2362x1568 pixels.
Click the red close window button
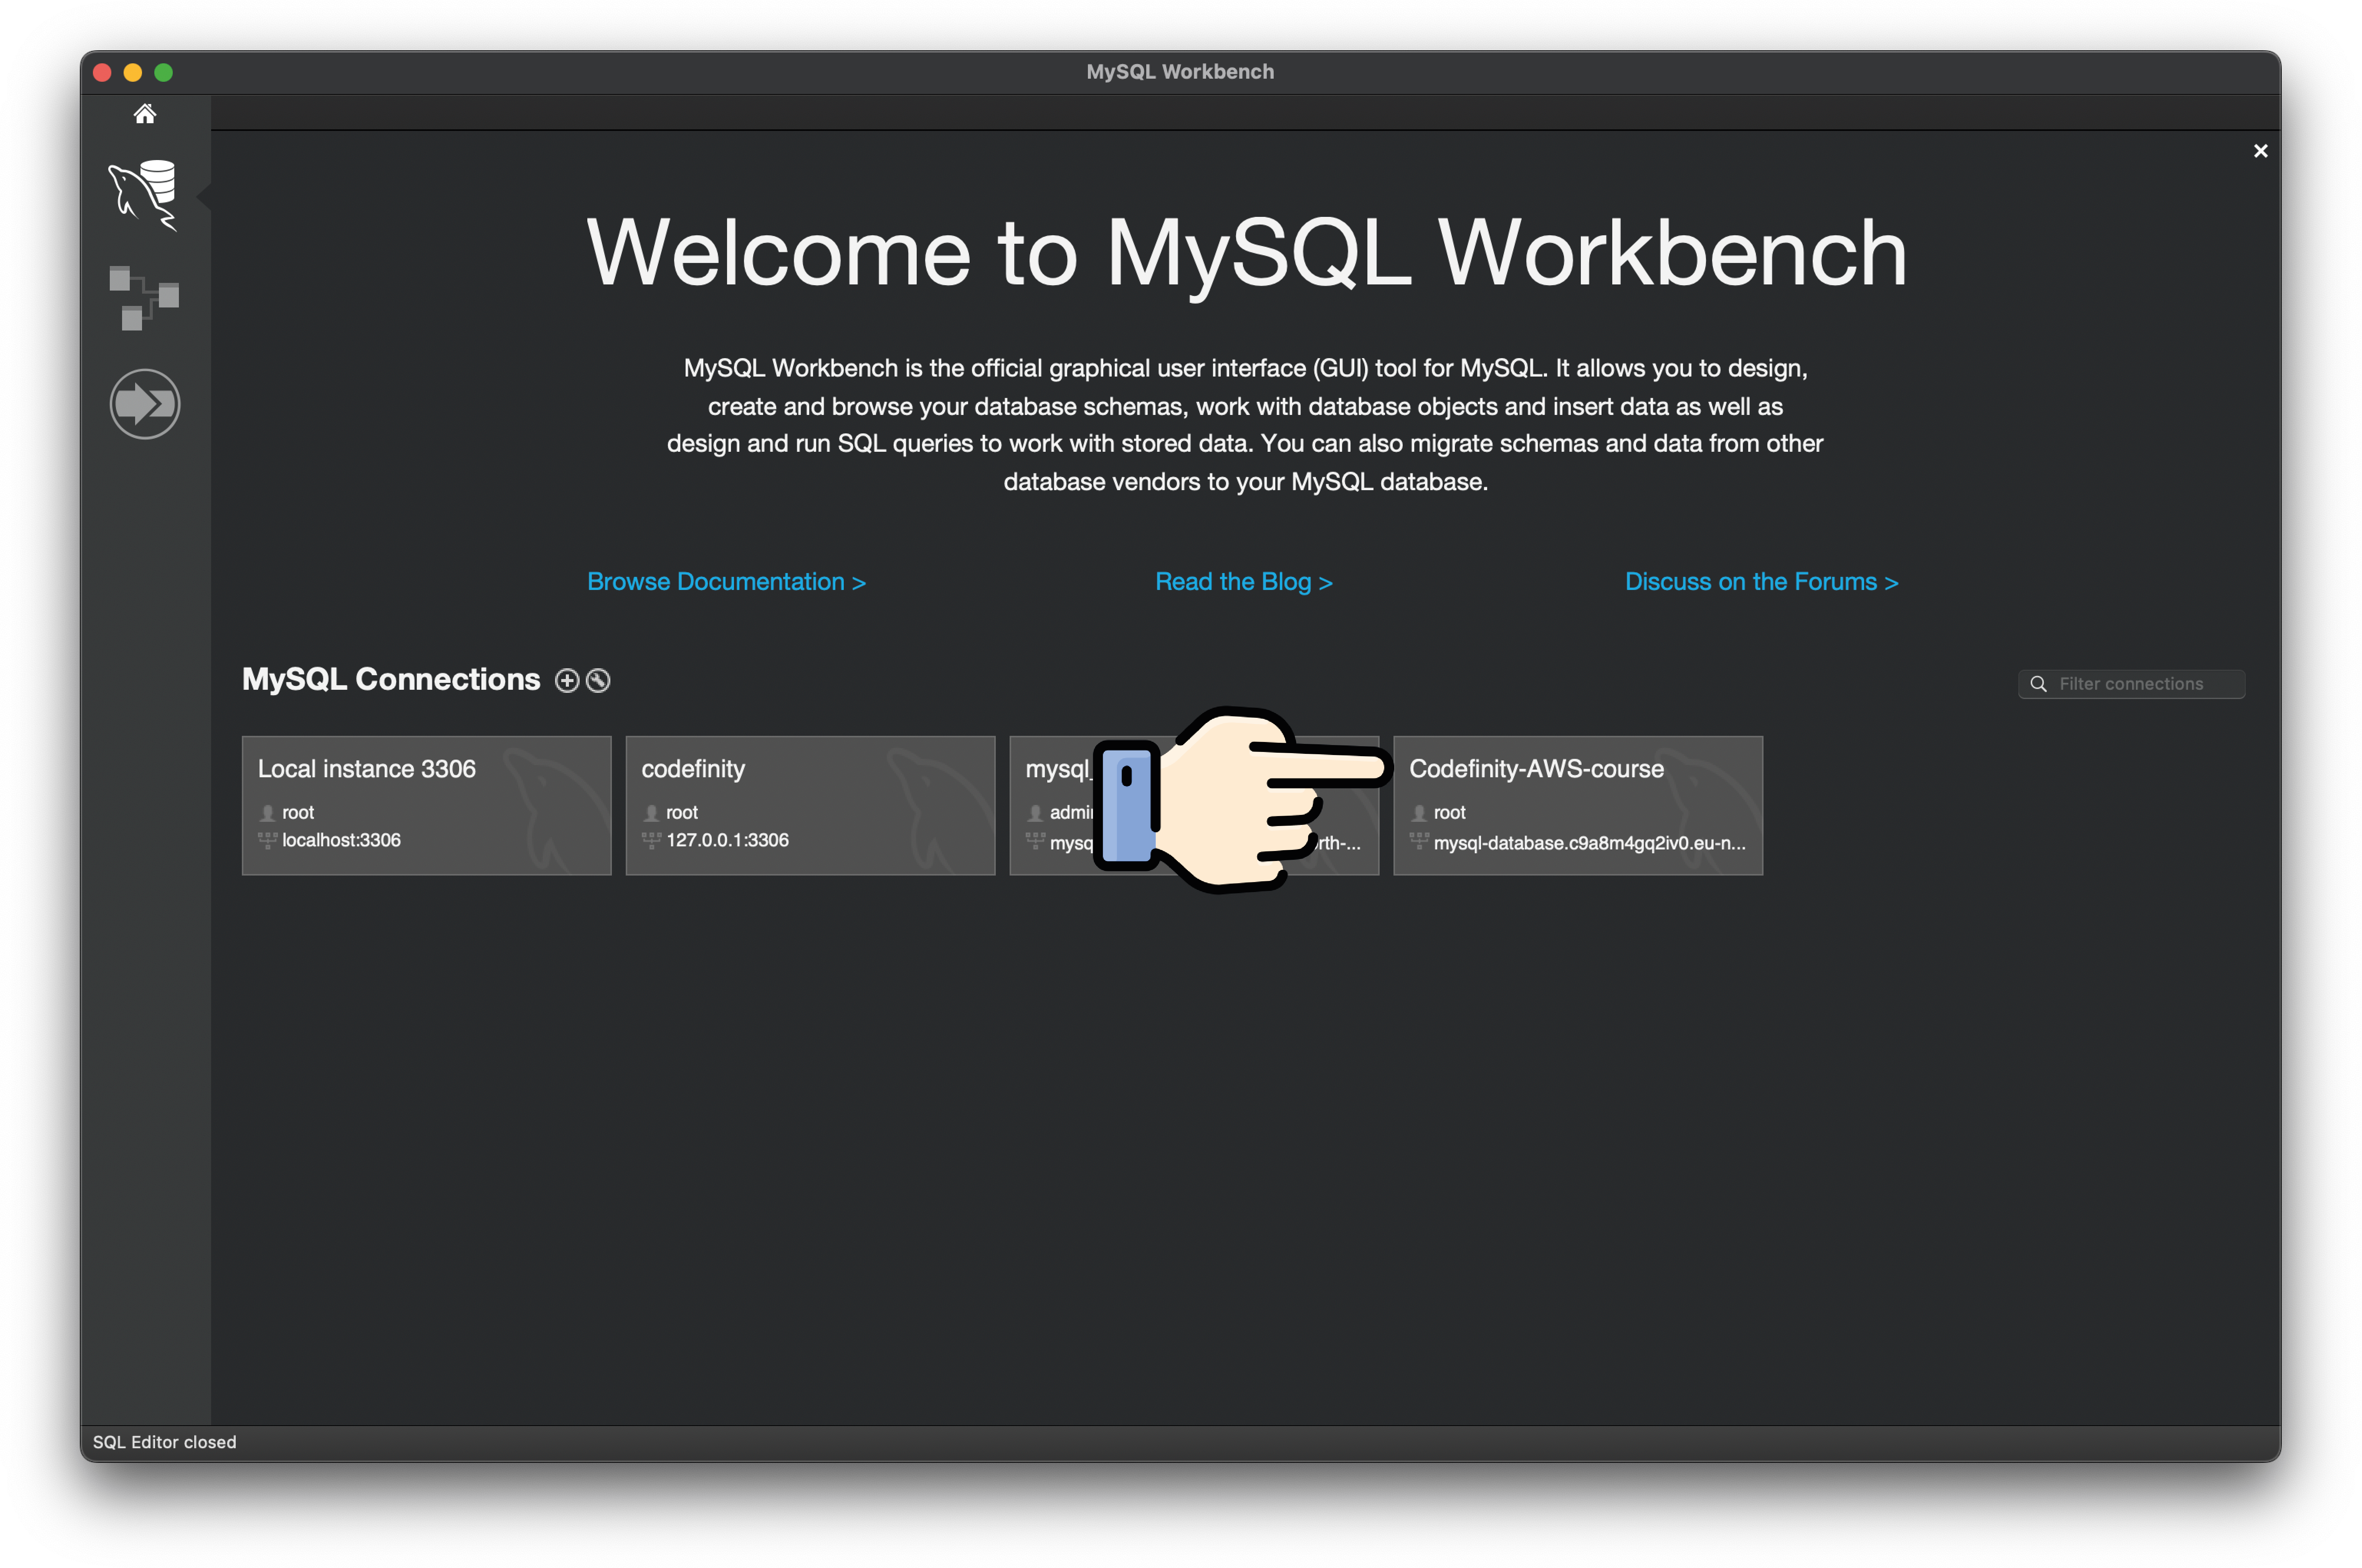click(102, 73)
